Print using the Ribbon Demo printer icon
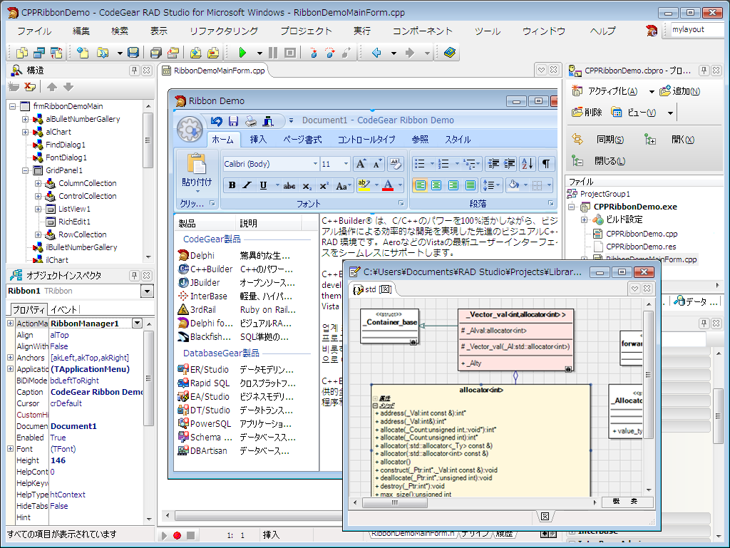 click(251, 121)
